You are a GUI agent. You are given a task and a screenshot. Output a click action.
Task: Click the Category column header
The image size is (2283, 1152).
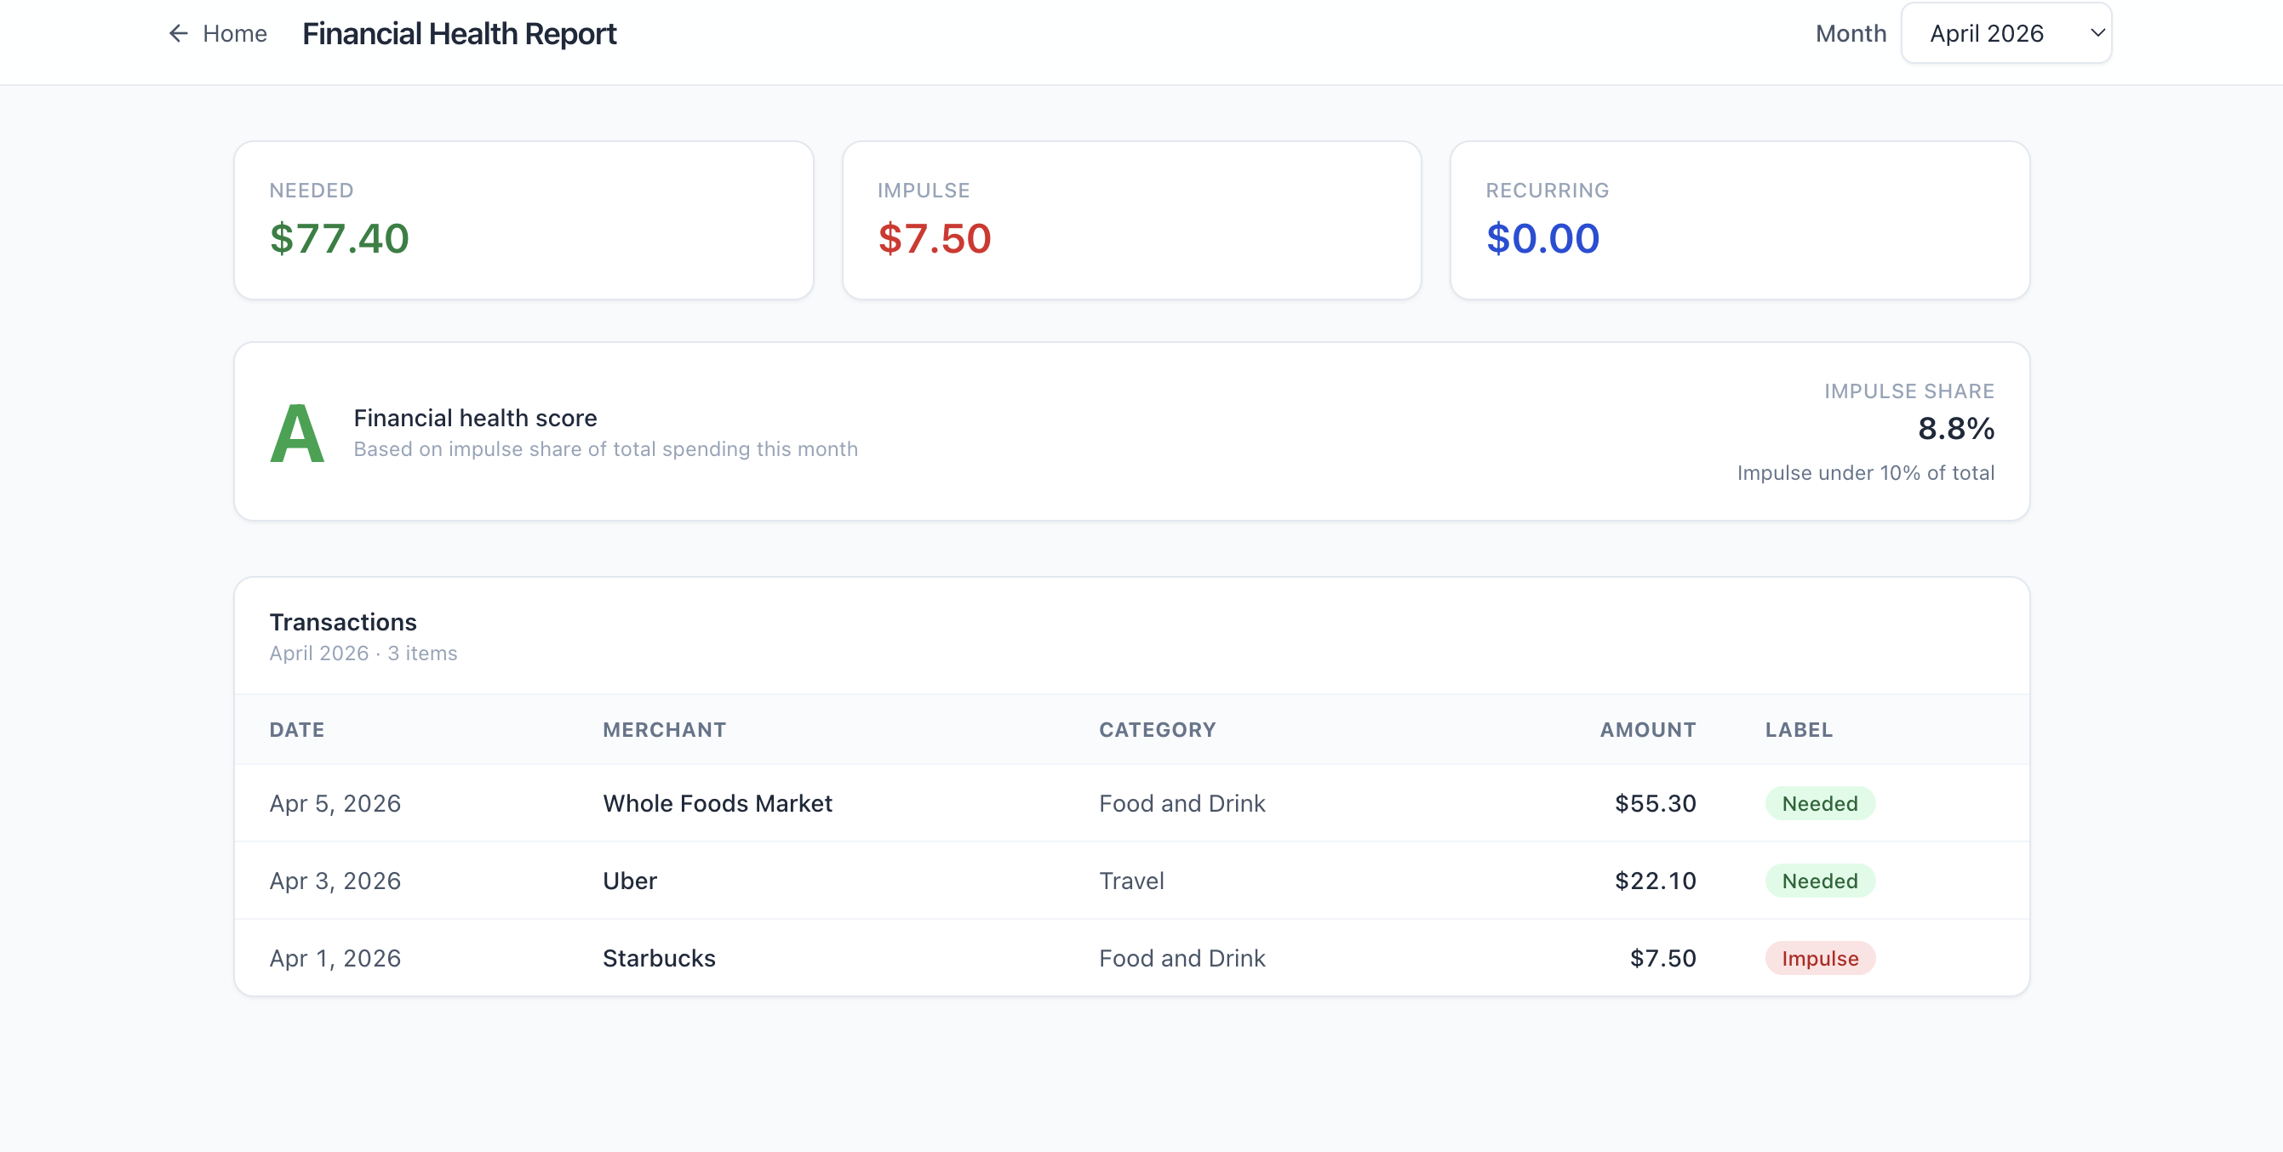tap(1157, 729)
